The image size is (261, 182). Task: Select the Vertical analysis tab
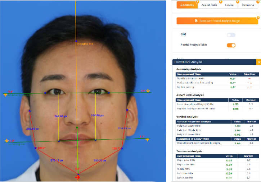(x=229, y=5)
